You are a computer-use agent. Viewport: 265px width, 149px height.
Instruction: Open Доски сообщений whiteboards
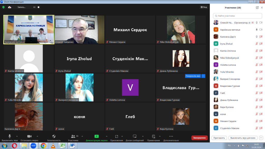tap(135, 138)
